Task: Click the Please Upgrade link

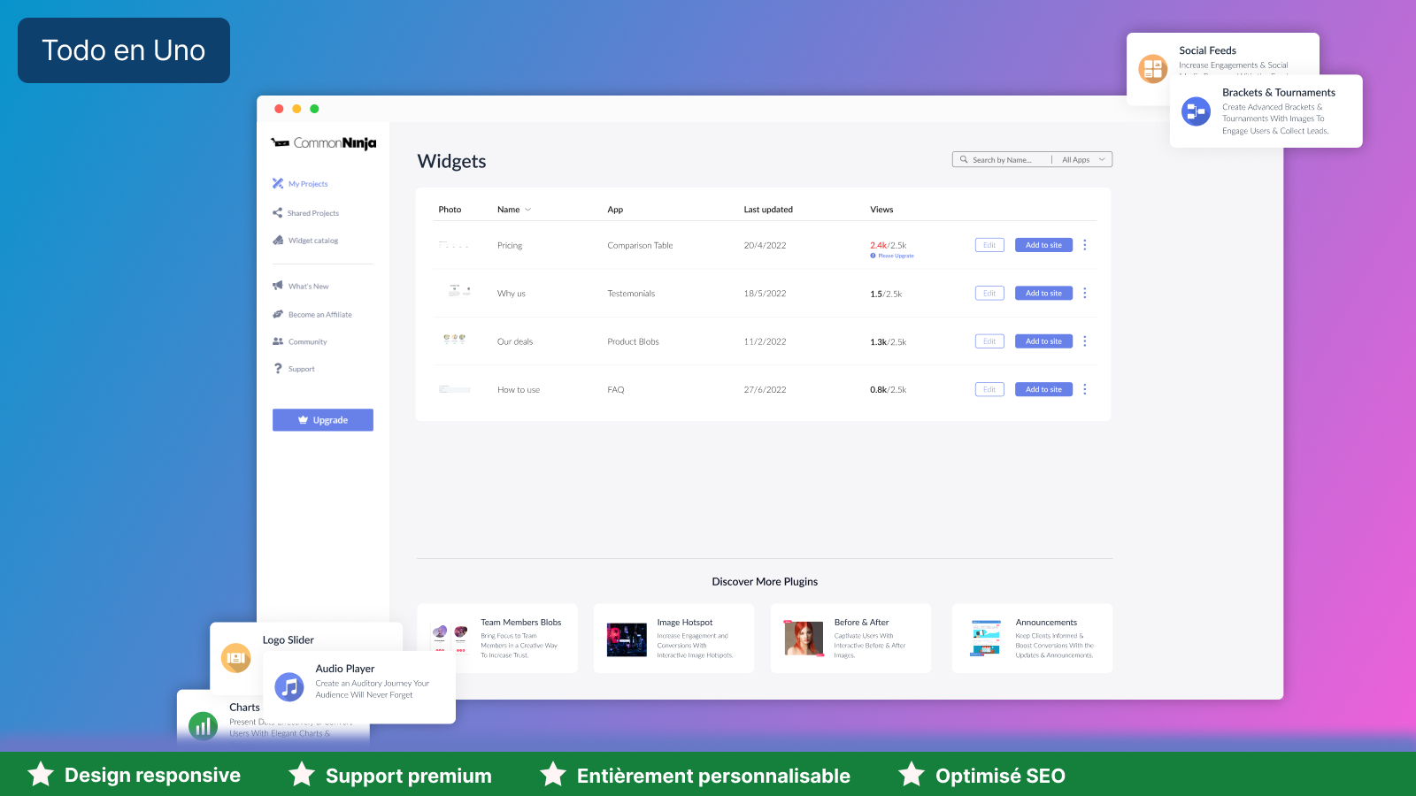Action: coord(892,256)
